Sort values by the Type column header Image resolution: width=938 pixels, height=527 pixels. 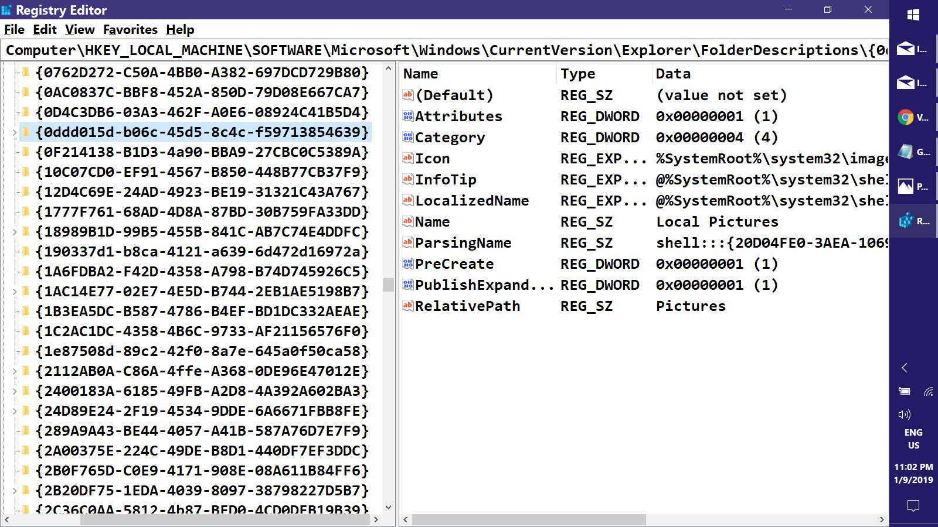tap(604, 74)
